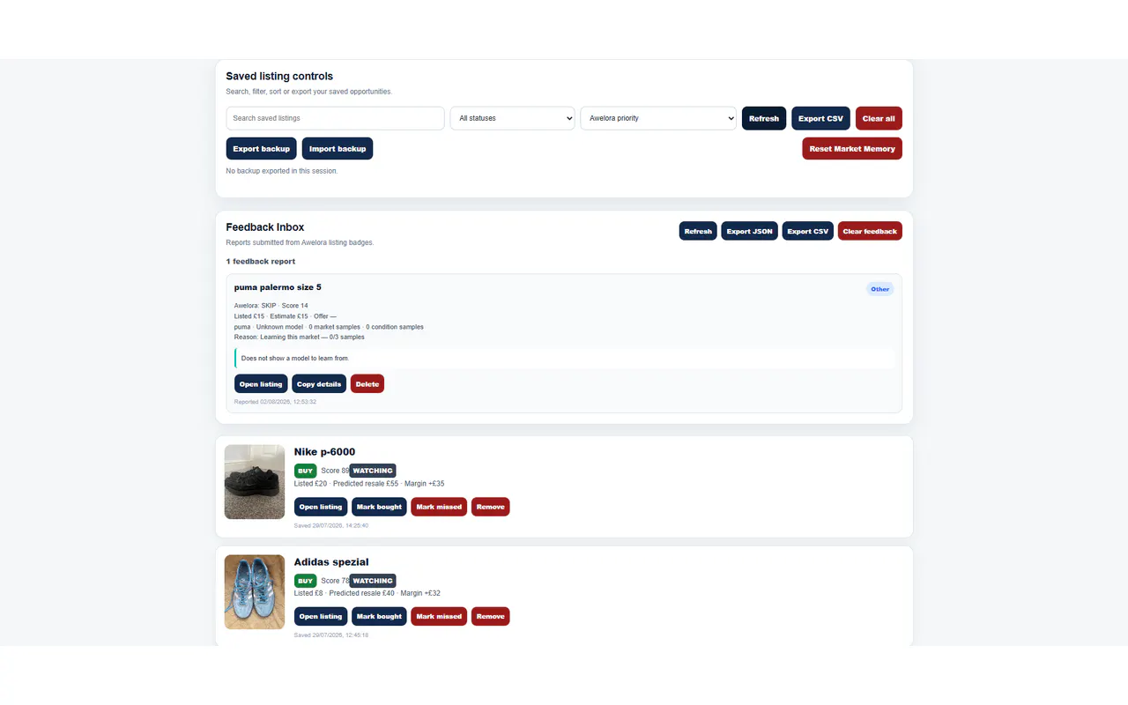Refresh the saved listings
The image size is (1128, 705).
[764, 118]
